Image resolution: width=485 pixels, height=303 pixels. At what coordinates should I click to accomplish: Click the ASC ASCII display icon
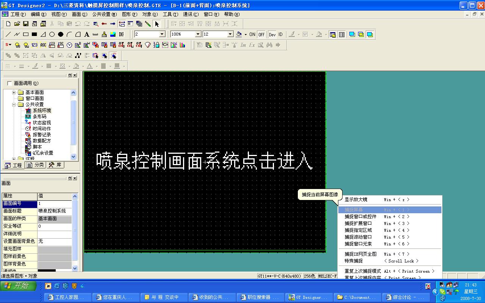(x=43, y=45)
